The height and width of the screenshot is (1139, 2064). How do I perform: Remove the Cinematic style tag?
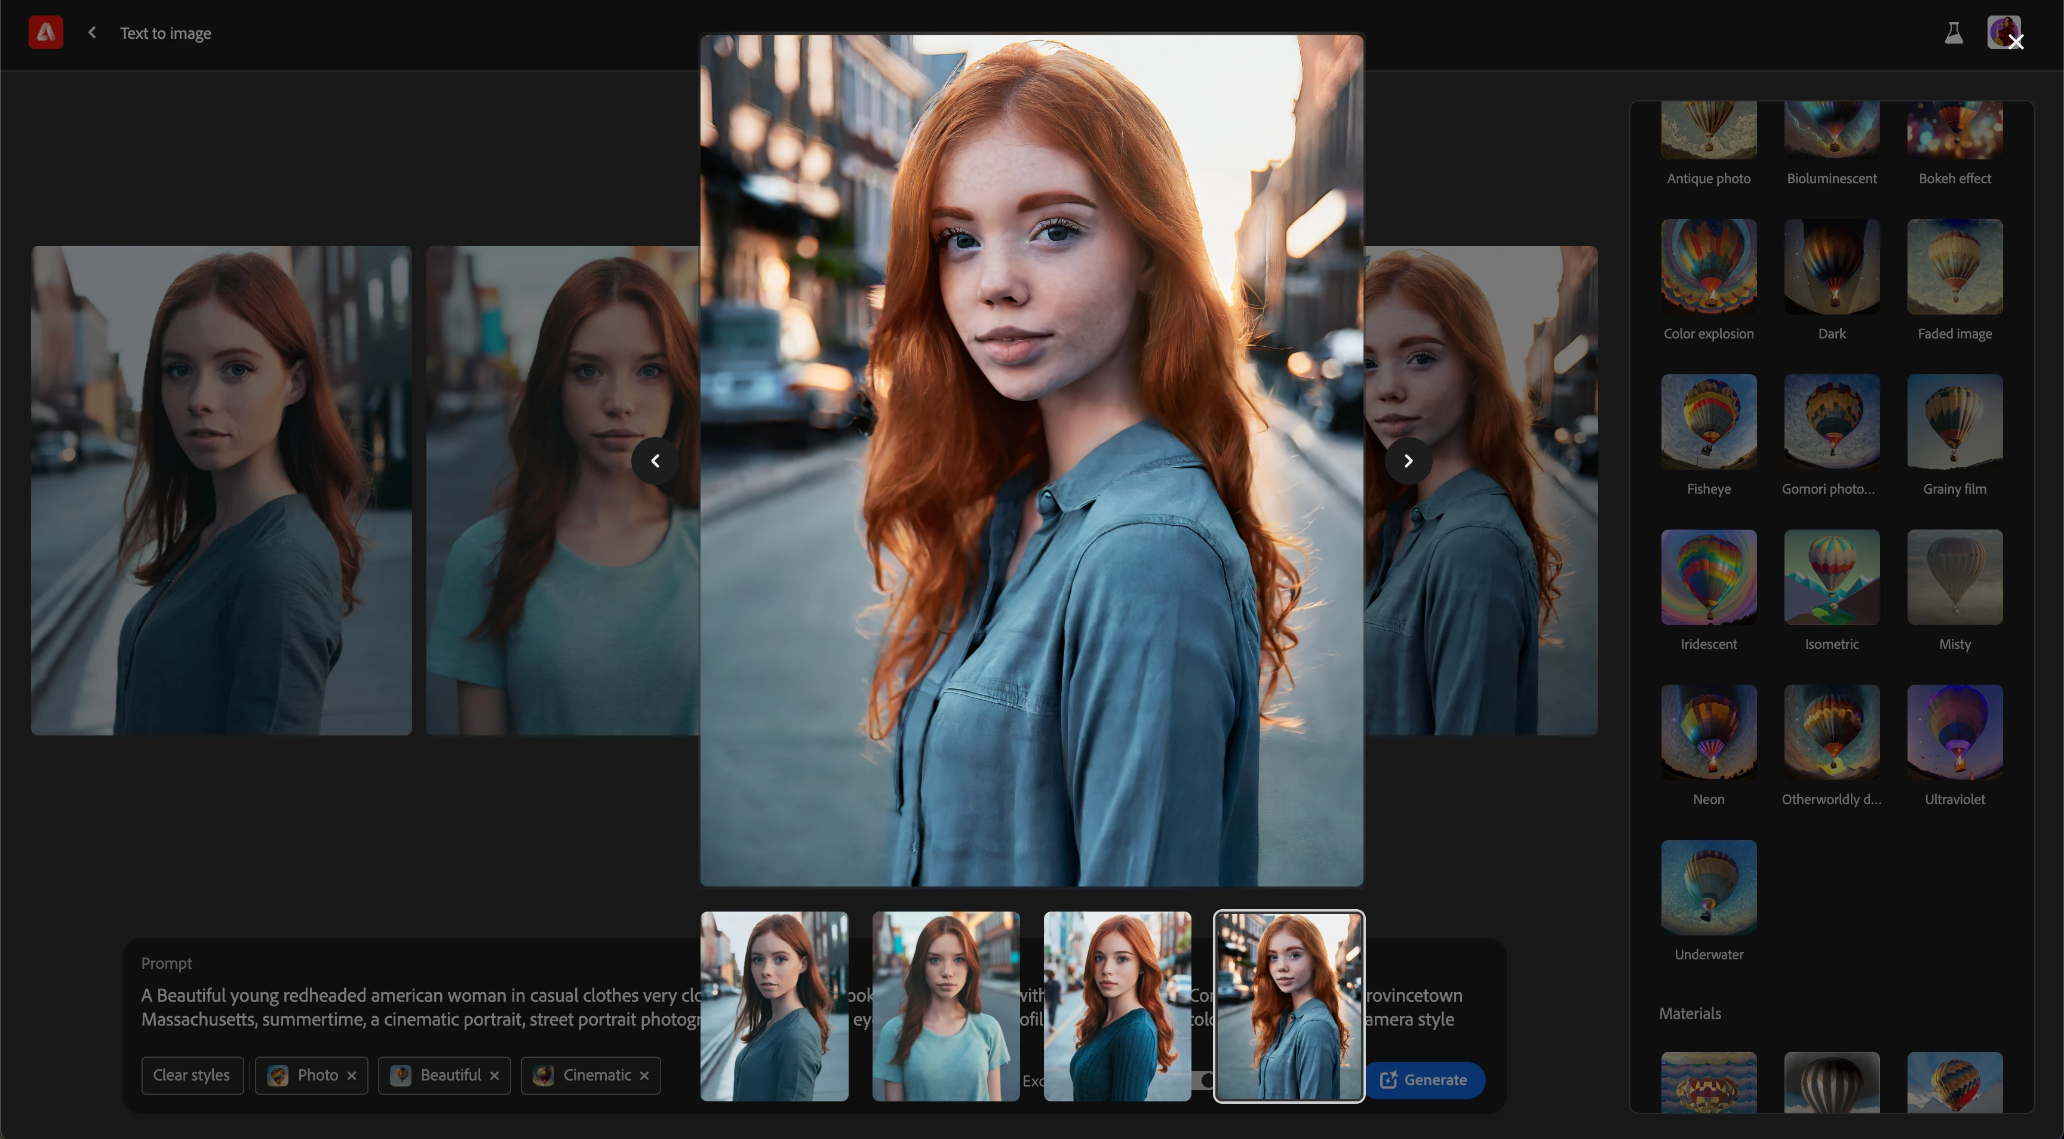click(x=644, y=1076)
